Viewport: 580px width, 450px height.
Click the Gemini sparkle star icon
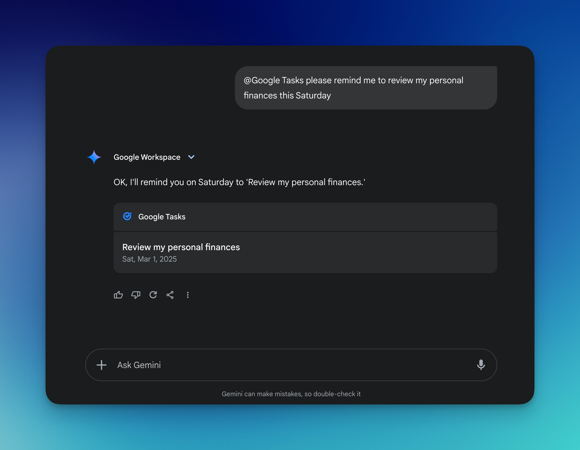pyautogui.click(x=94, y=157)
